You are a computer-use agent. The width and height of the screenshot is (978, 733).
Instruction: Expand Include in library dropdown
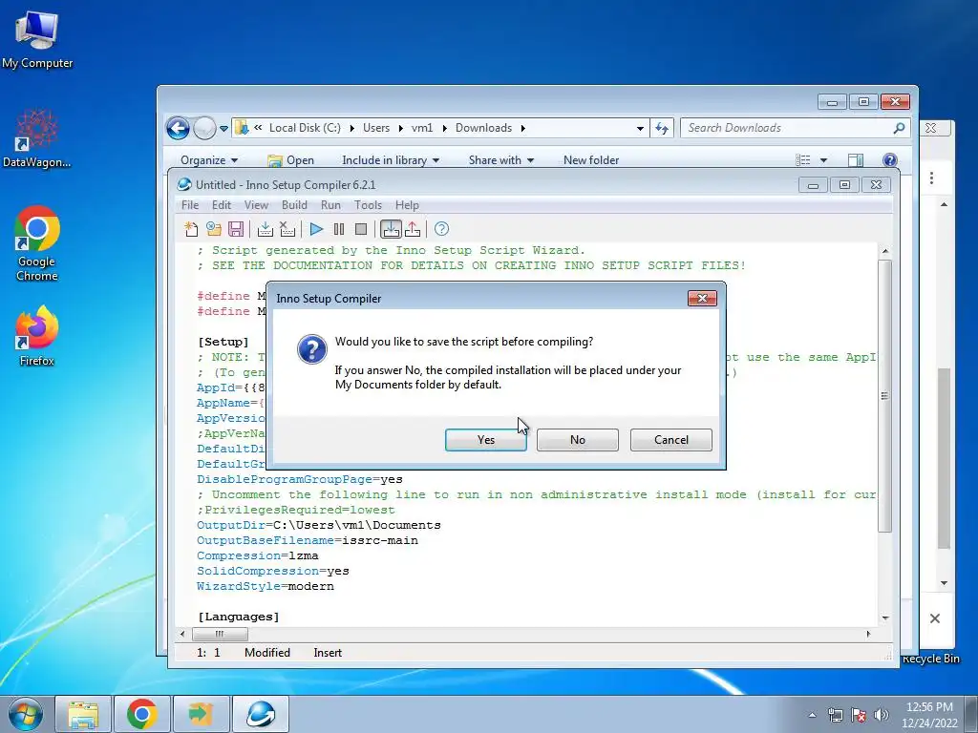[x=391, y=160]
